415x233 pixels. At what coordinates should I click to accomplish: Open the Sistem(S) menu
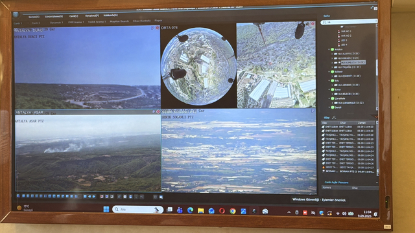click(x=34, y=17)
